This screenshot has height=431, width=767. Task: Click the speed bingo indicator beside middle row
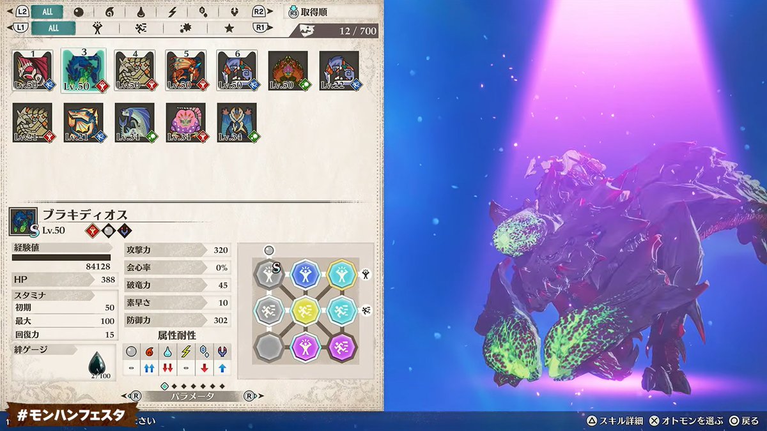(366, 311)
